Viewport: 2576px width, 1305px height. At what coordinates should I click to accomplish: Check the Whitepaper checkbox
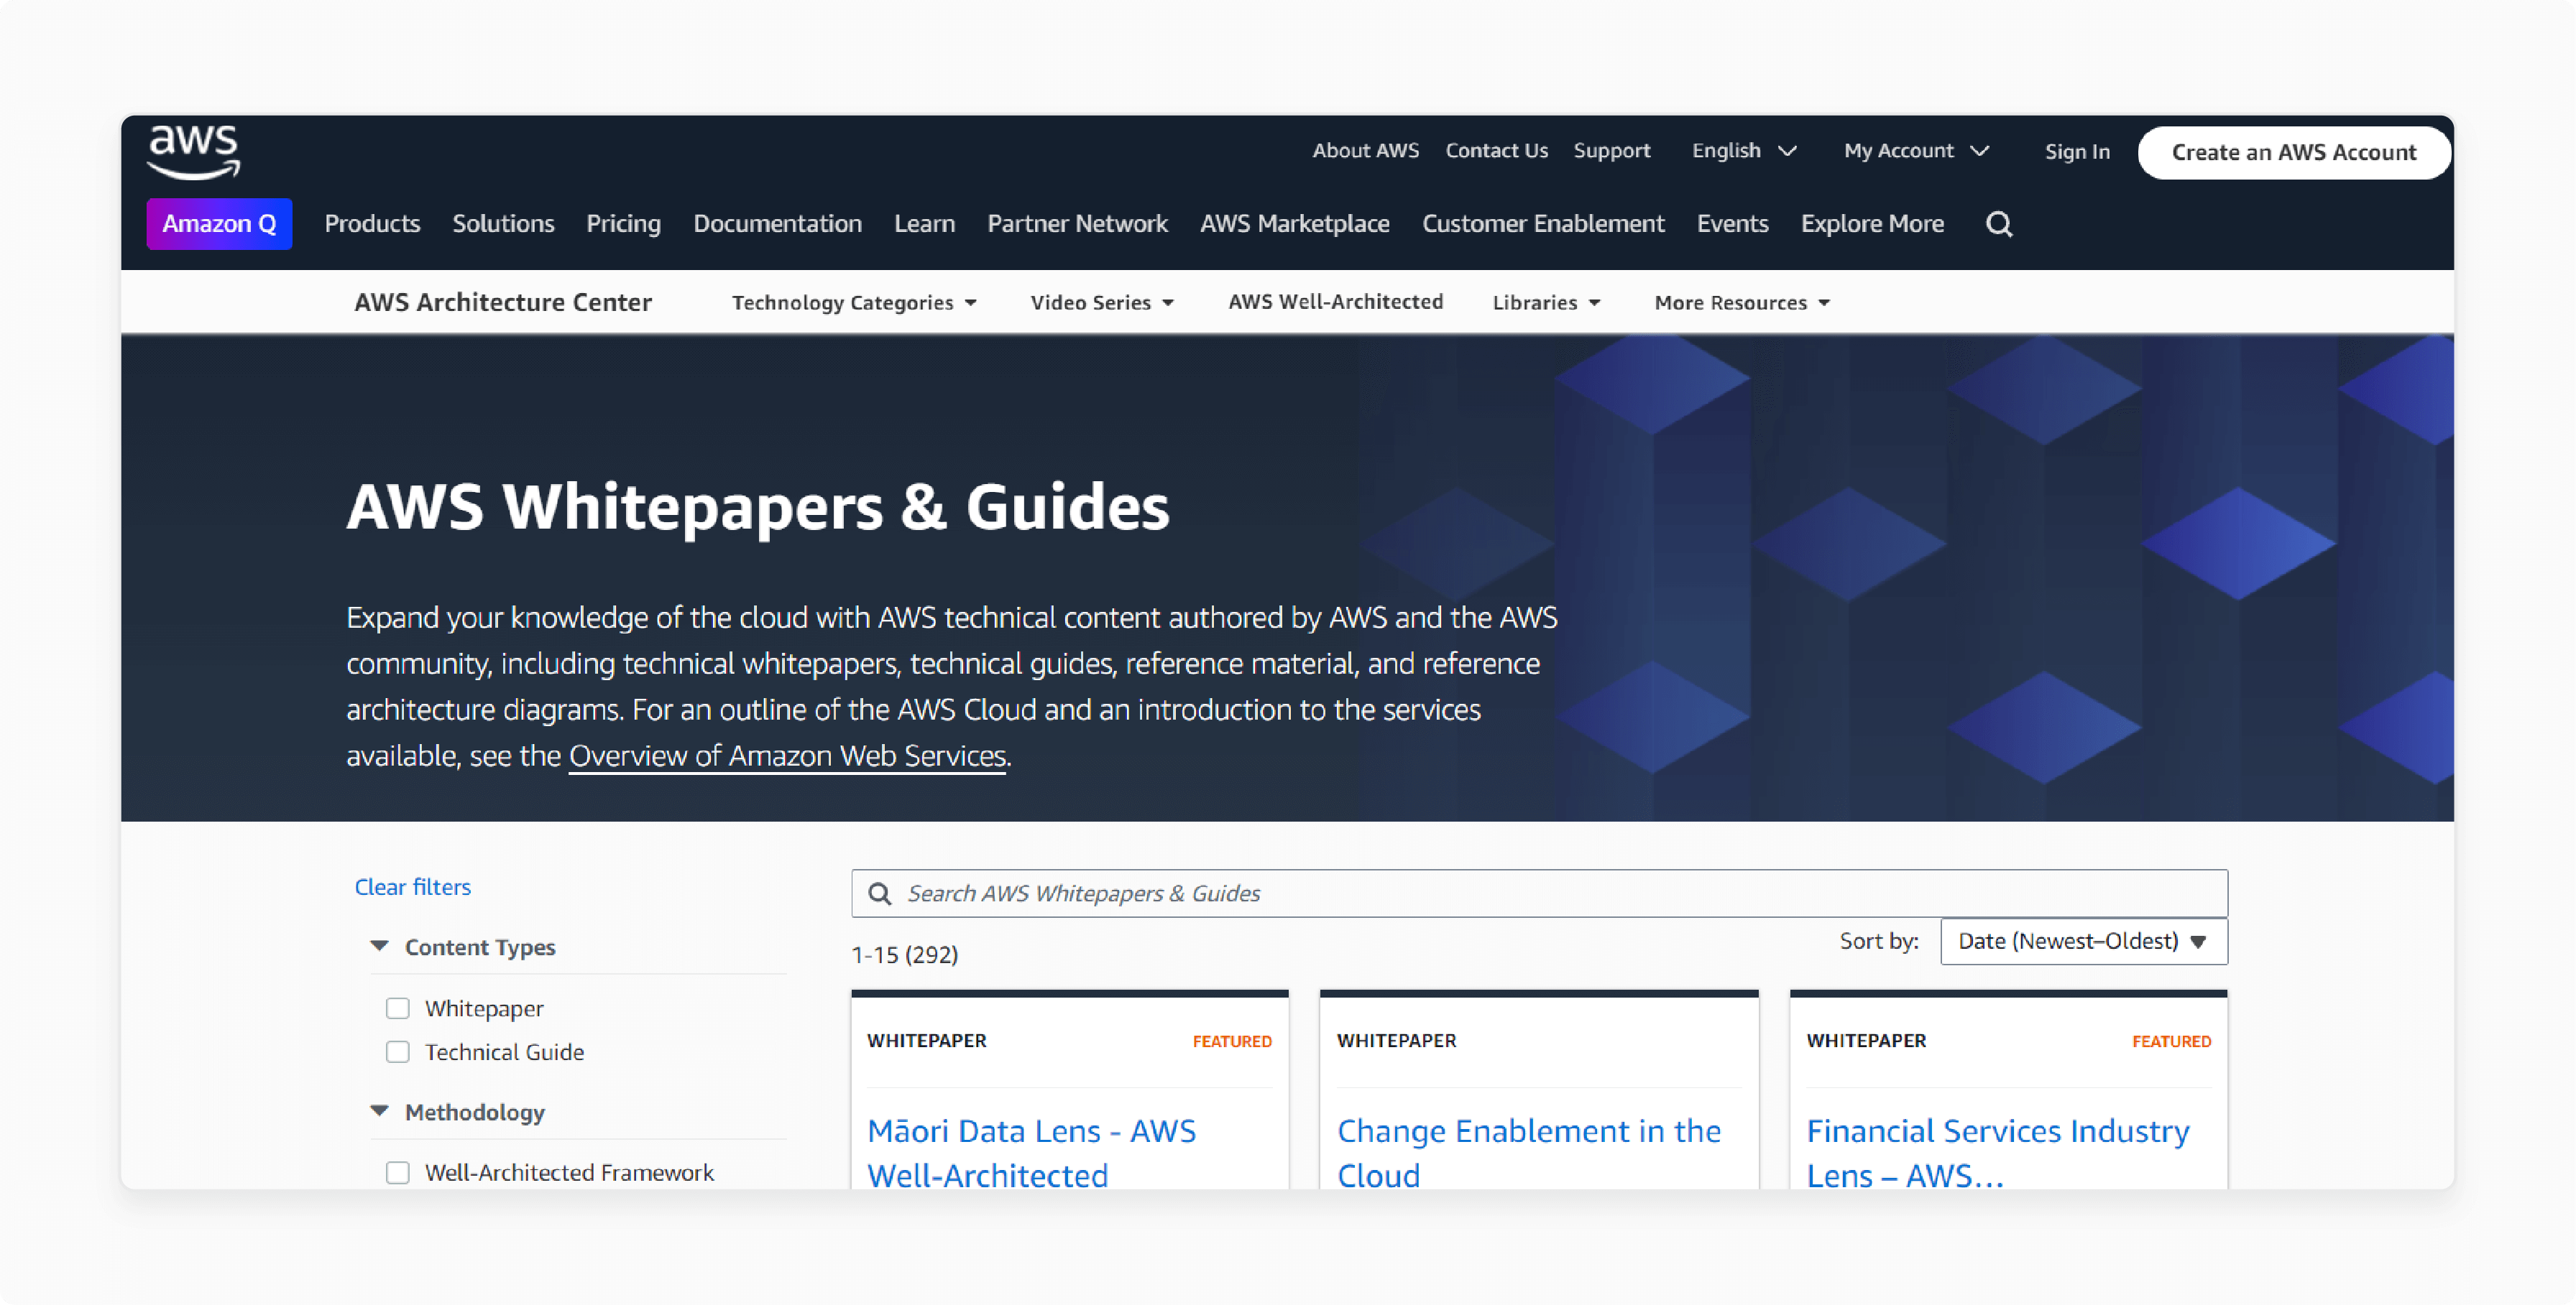[x=397, y=1008]
